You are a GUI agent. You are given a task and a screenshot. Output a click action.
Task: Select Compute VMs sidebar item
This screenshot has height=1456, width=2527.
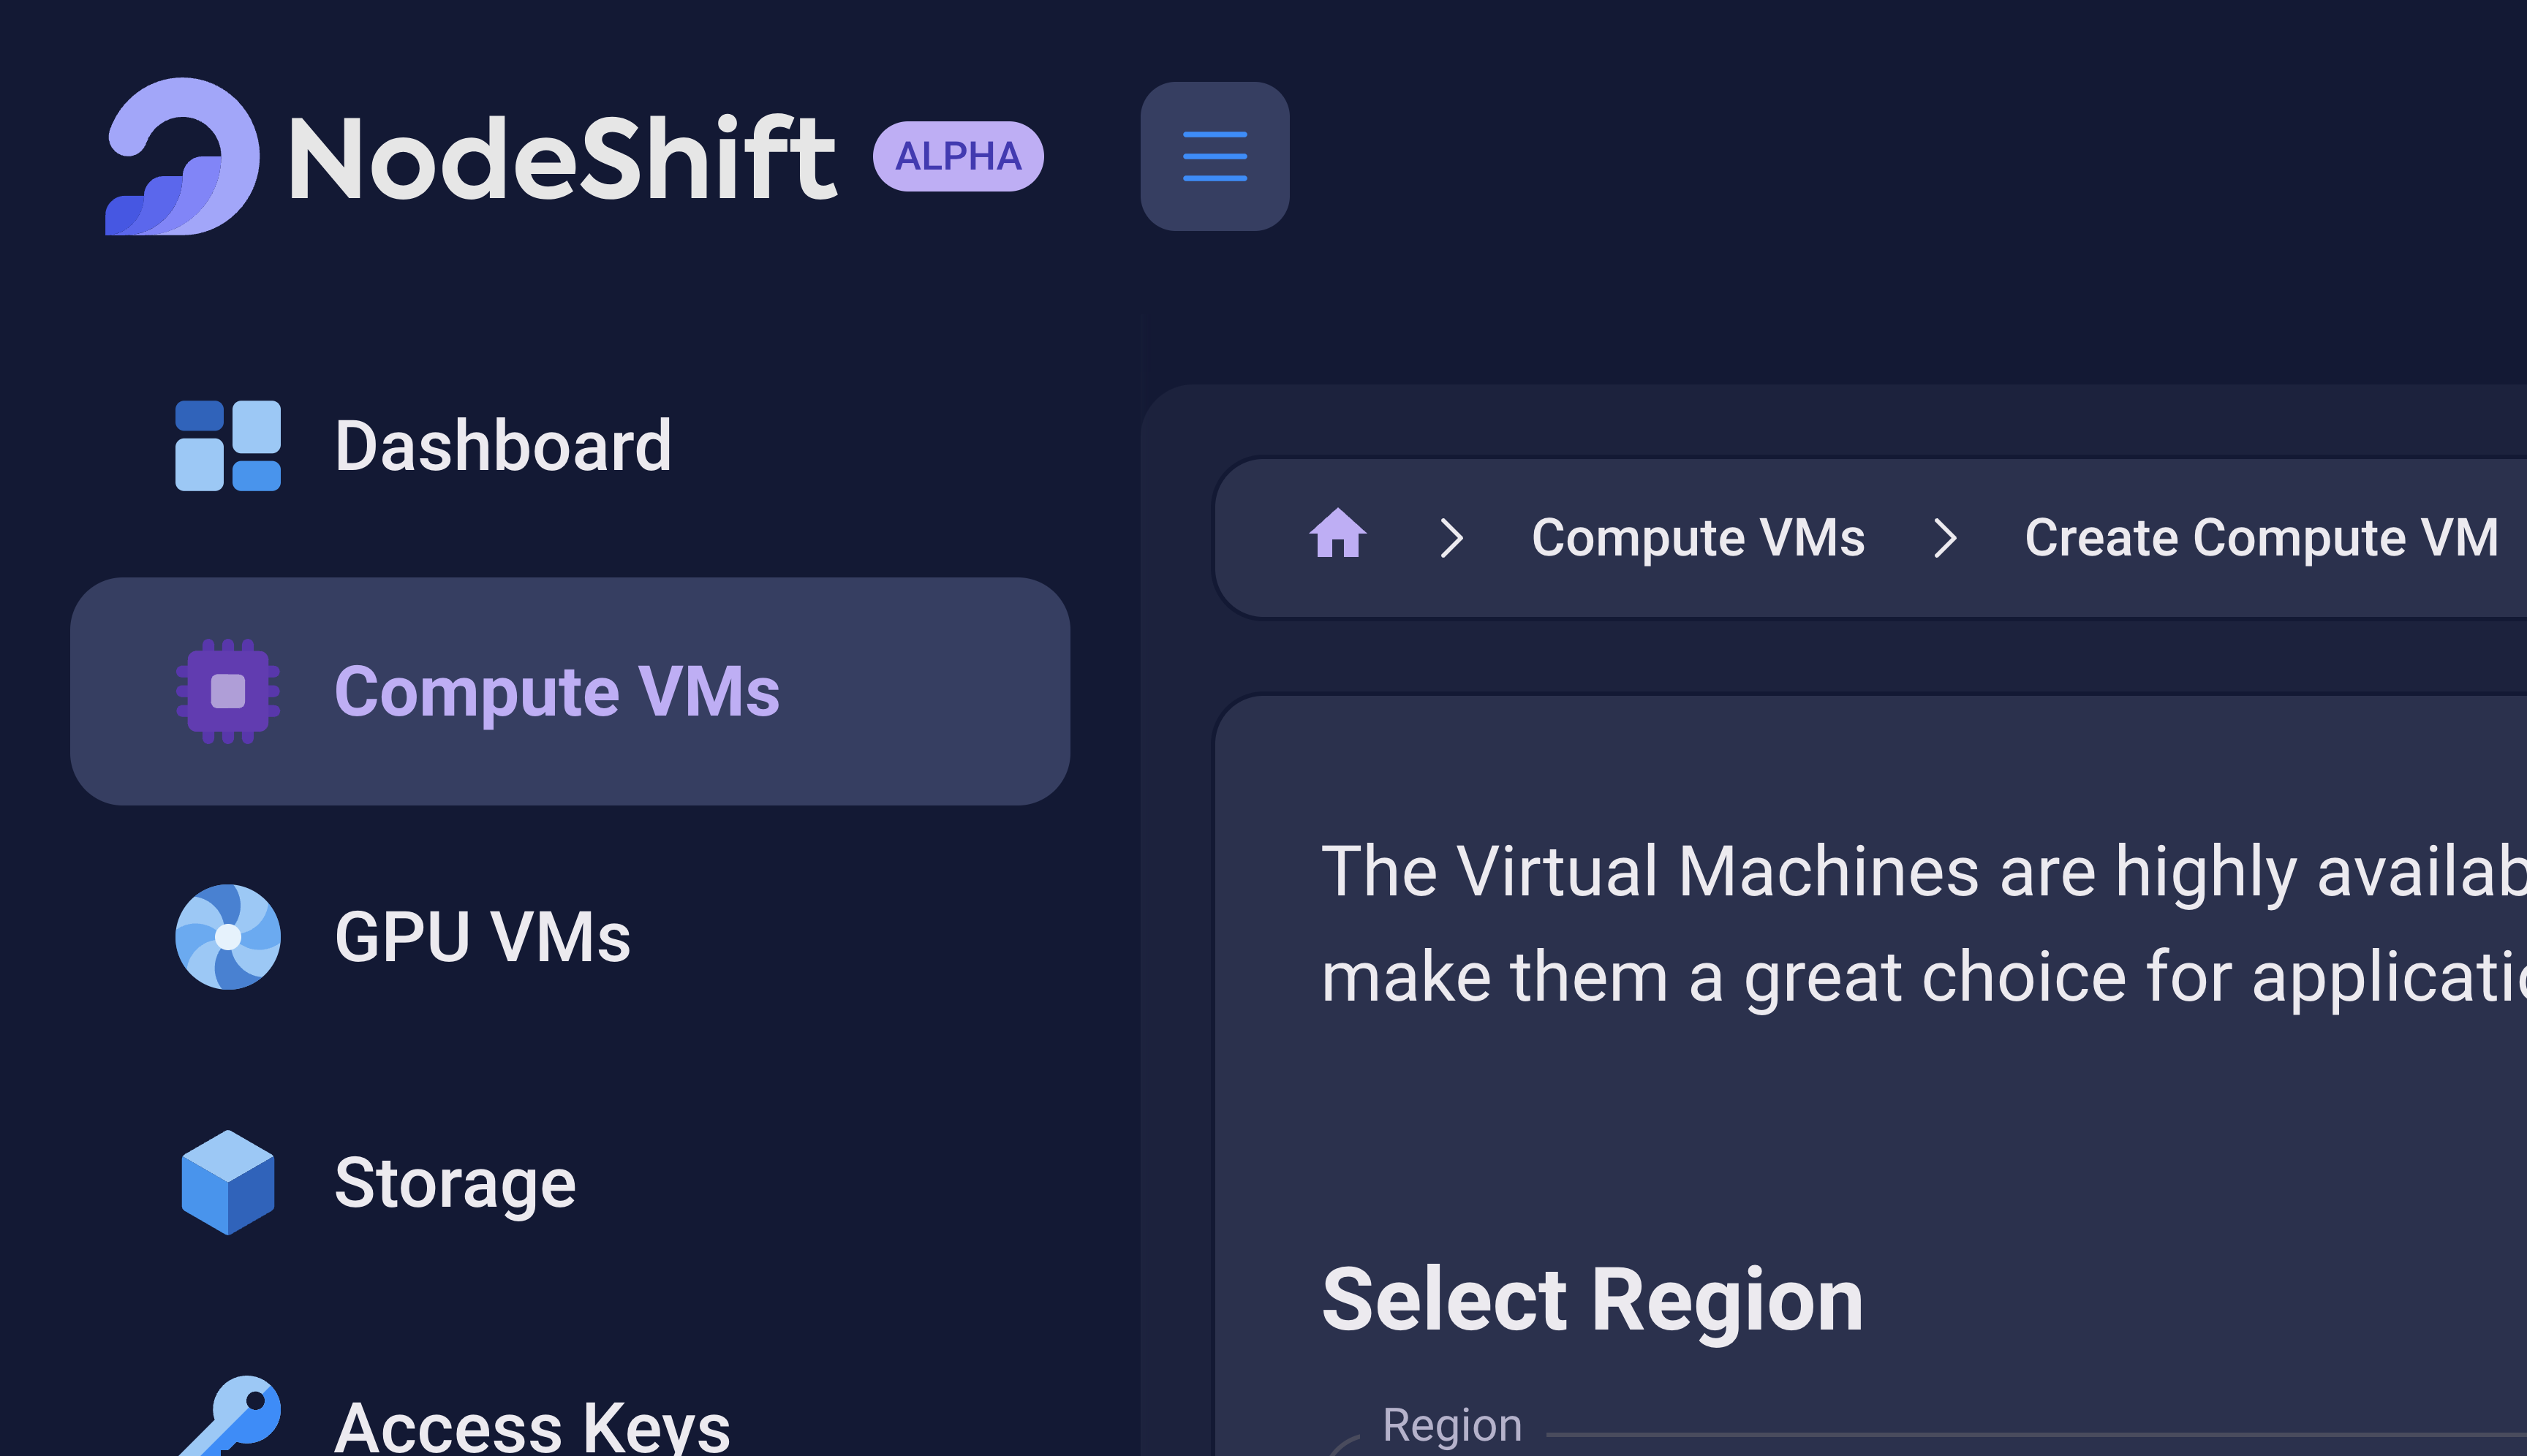tap(570, 691)
